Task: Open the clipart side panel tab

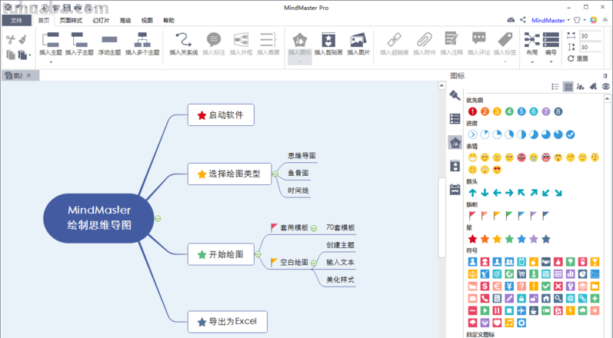Action: tap(455, 166)
